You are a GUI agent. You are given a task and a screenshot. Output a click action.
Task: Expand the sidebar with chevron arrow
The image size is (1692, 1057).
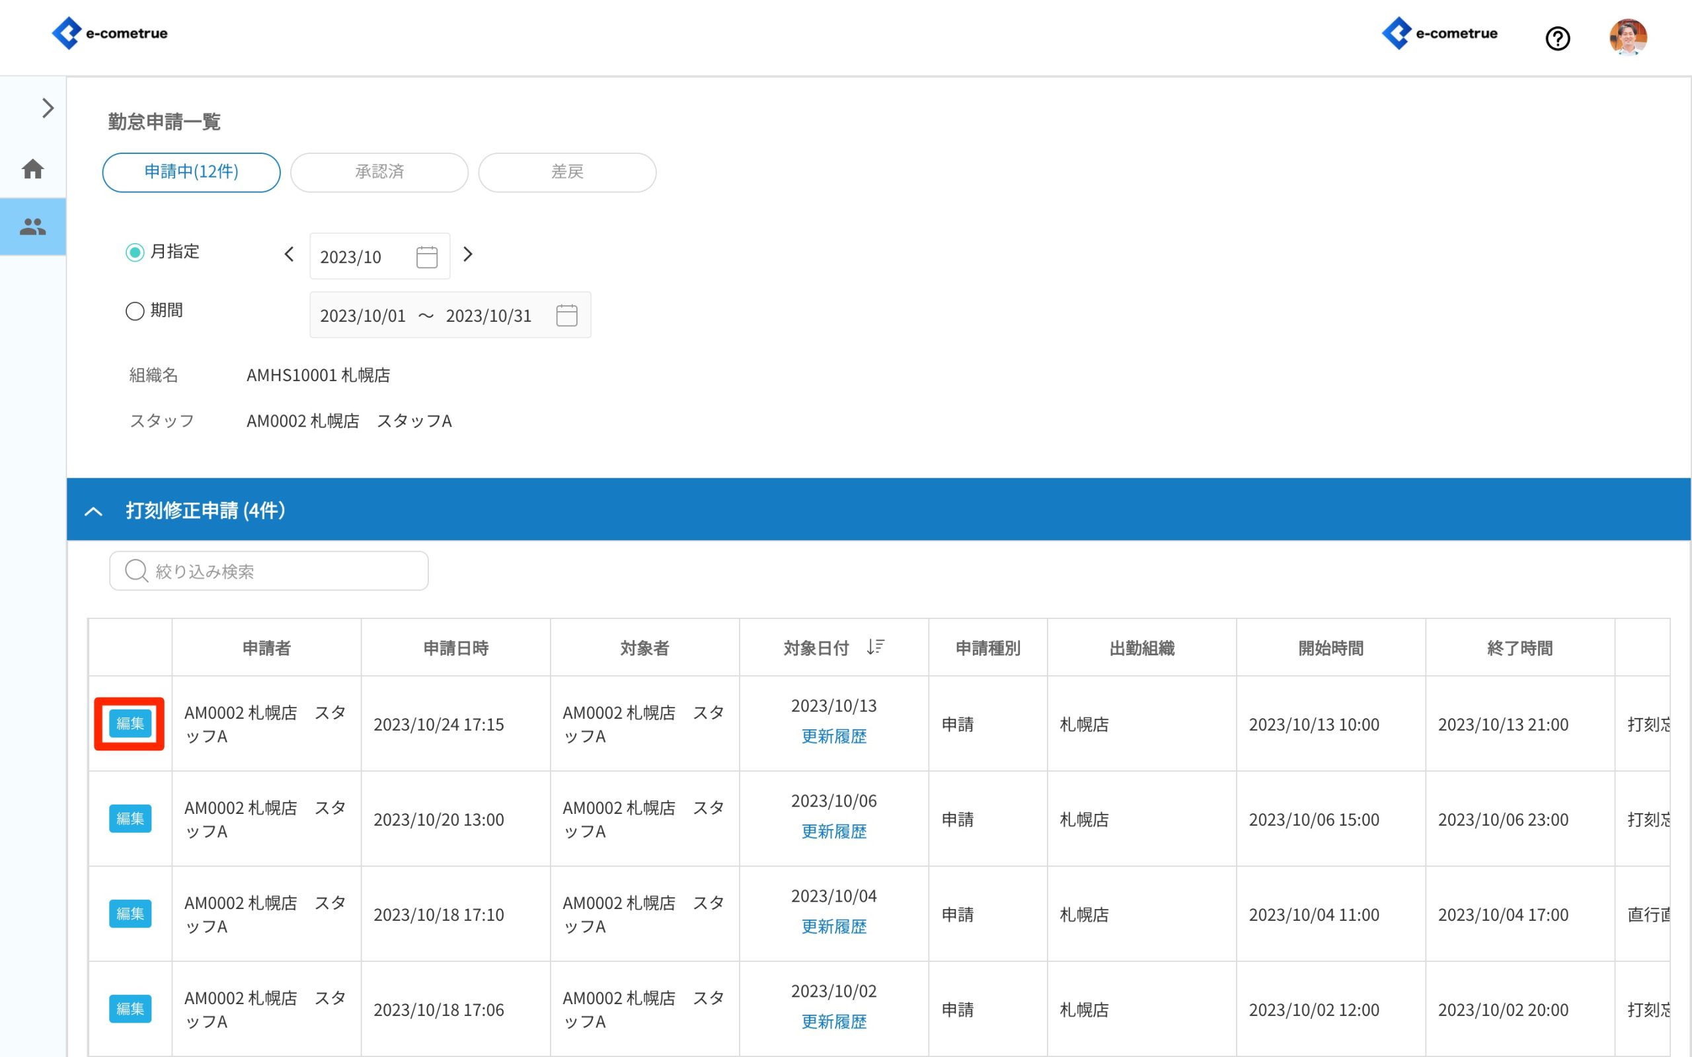(48, 108)
